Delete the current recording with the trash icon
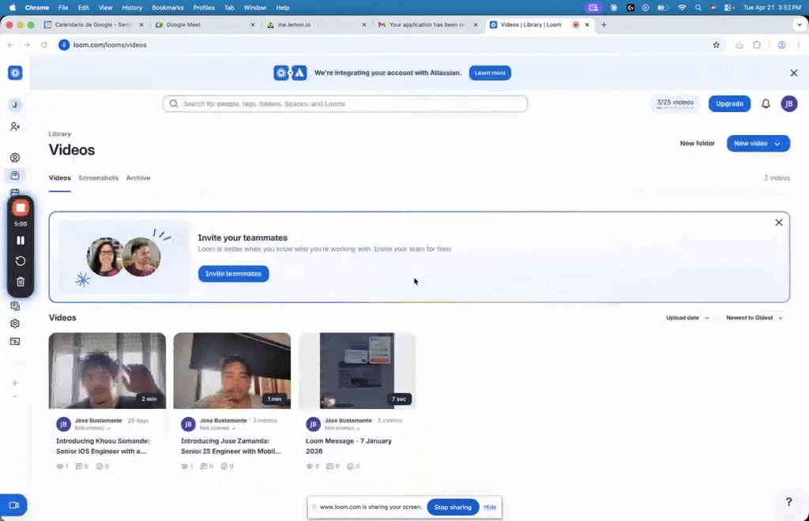809x521 pixels. click(x=21, y=282)
